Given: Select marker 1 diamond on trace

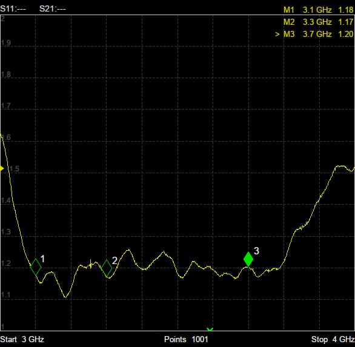Looking at the screenshot, I should click(36, 267).
